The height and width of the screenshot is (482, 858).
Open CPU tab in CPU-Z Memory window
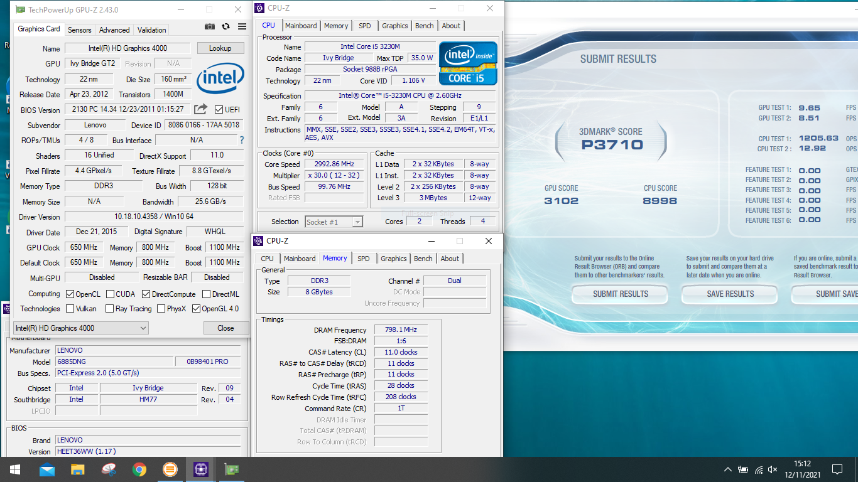(x=268, y=259)
